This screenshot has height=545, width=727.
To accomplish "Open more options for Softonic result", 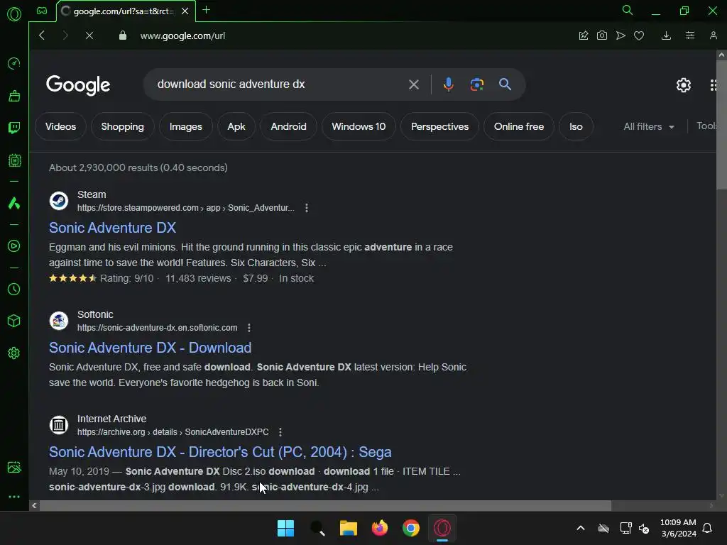I will (x=249, y=328).
